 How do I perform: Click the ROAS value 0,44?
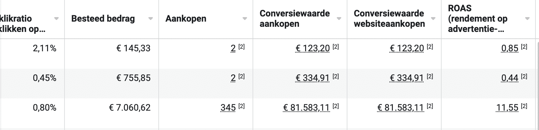click(510, 78)
